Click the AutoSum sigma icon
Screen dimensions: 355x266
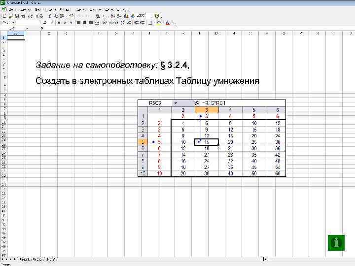pyautogui.click(x=104, y=16)
